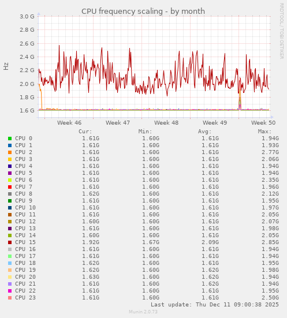This screenshot has width=287, height=318.
Task: Click the 2.2 G y-axis label
Action: click(27, 70)
